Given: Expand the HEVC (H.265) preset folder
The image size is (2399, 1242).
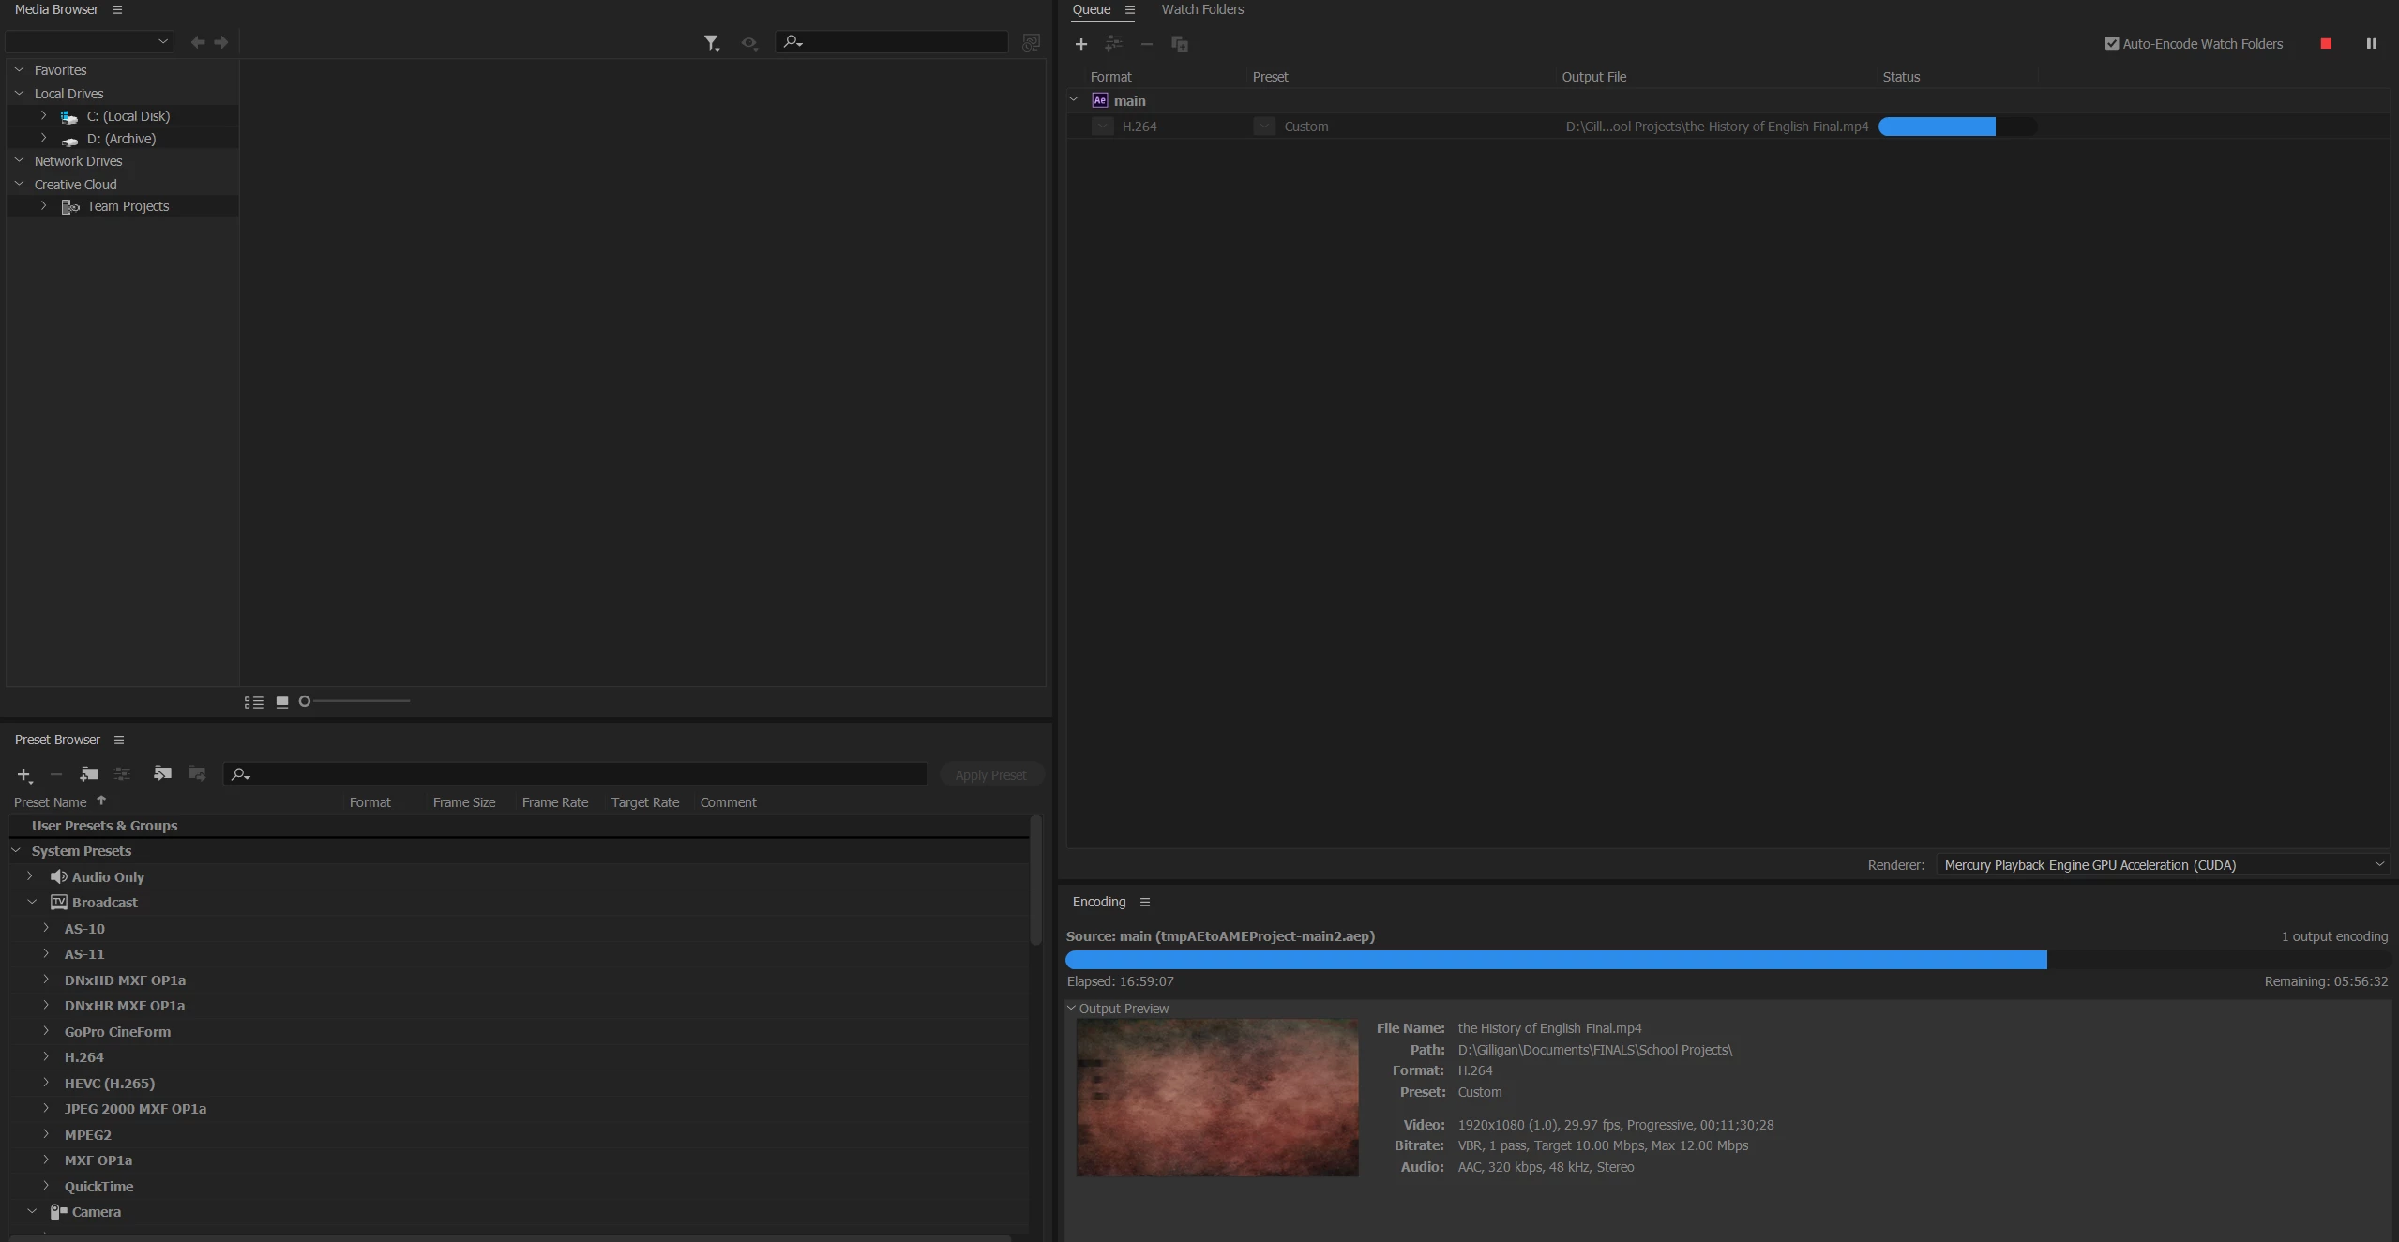Looking at the screenshot, I should [x=45, y=1083].
